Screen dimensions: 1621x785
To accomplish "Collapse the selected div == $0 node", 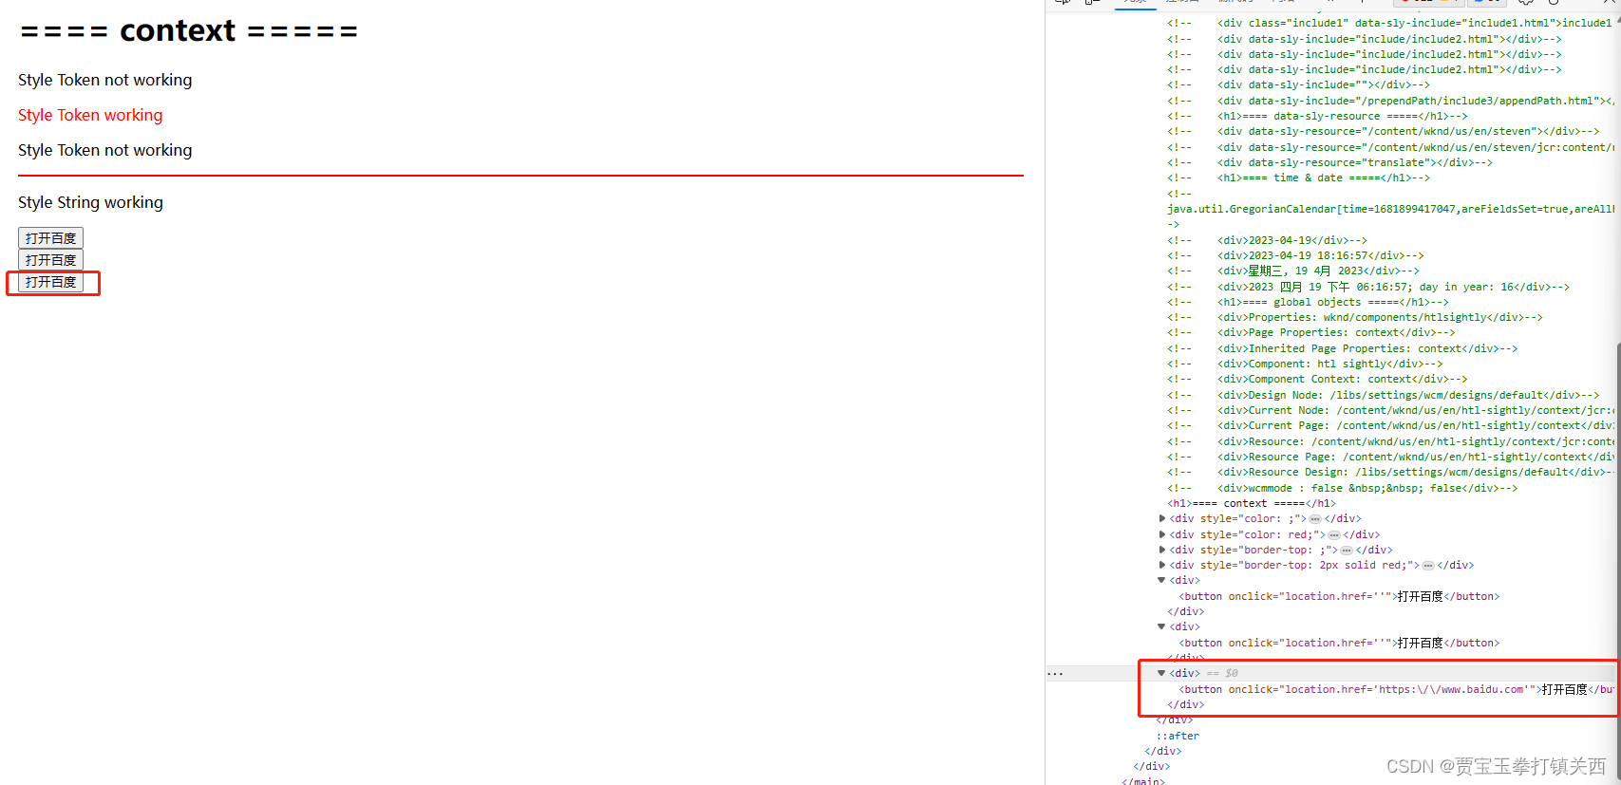I will [x=1161, y=673].
